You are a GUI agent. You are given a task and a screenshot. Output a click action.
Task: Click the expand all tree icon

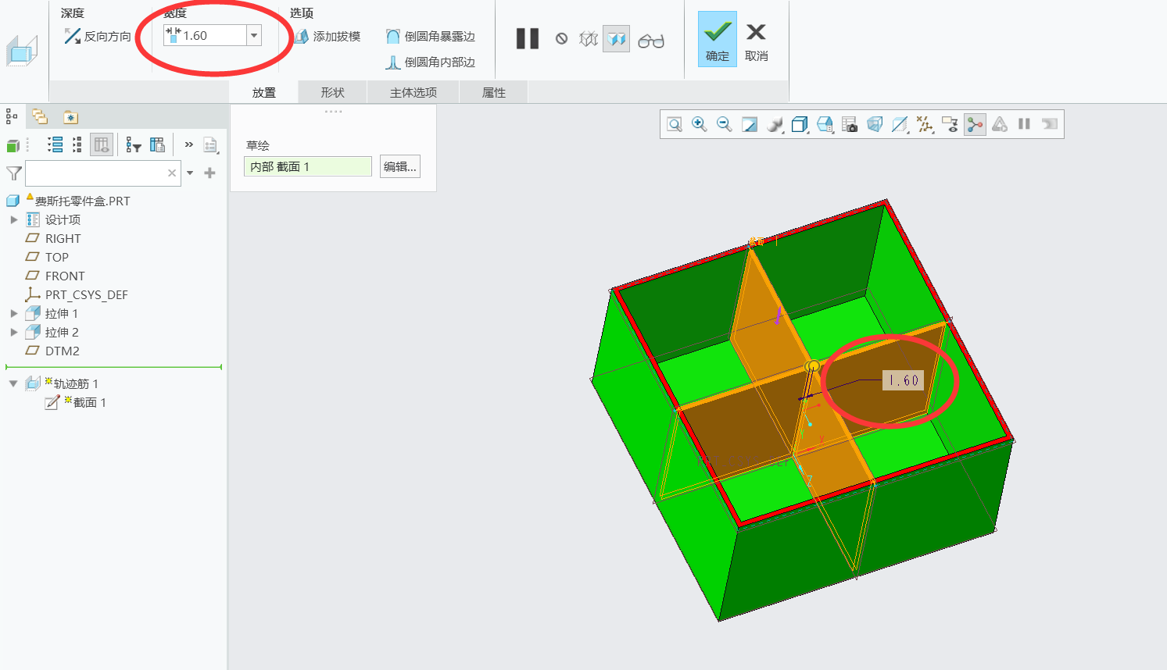pyautogui.click(x=55, y=144)
